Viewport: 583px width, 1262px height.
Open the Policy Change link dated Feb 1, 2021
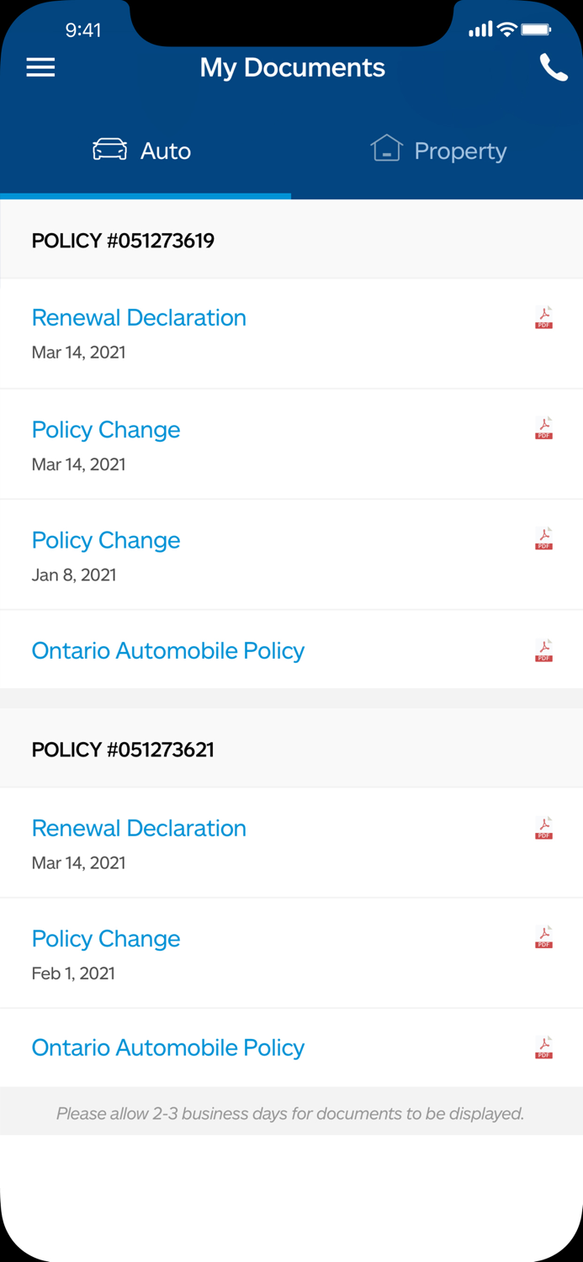coord(106,939)
